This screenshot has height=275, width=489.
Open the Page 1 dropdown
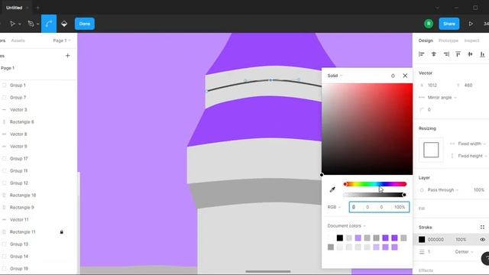[62, 40]
